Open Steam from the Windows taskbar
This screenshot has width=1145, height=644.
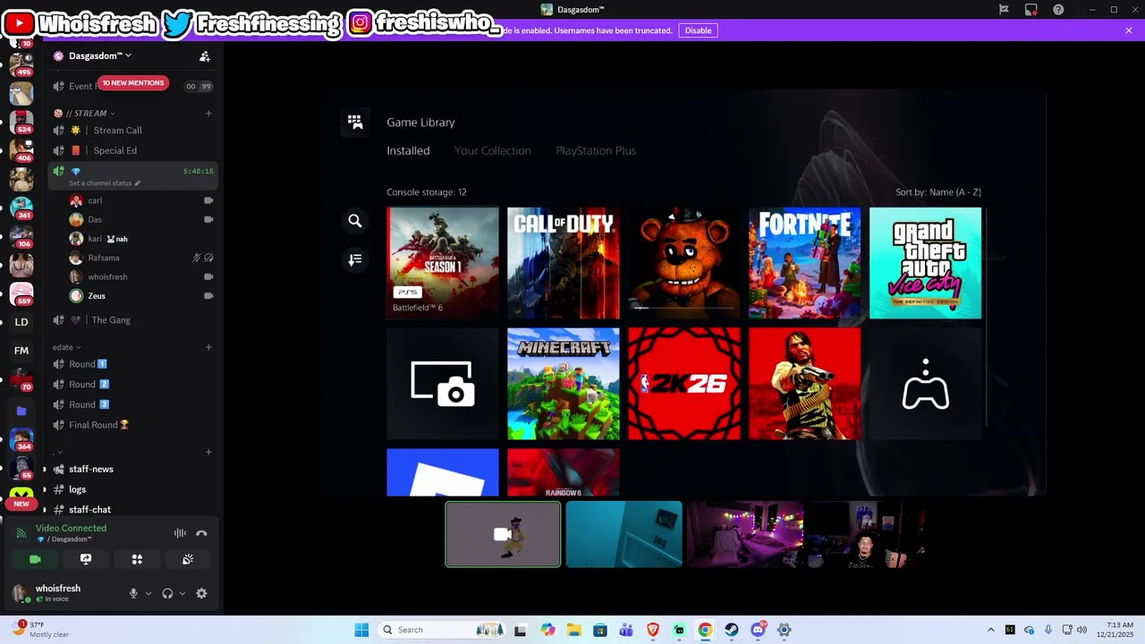(x=732, y=630)
